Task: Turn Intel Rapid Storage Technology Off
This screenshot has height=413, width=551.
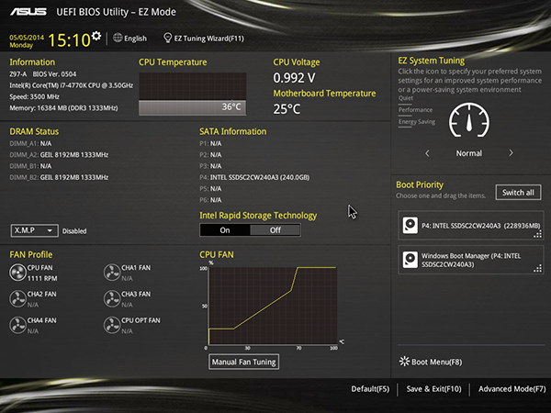Action: [x=275, y=230]
